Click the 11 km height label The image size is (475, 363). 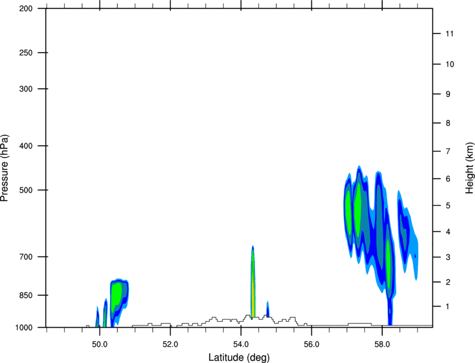click(x=450, y=34)
